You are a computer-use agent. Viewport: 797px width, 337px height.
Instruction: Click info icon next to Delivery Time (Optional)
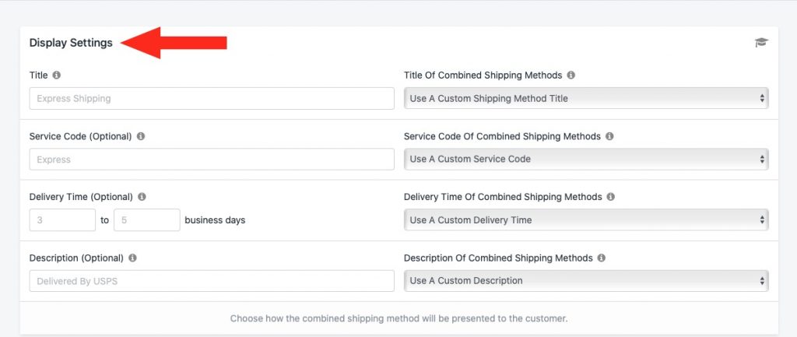point(142,197)
